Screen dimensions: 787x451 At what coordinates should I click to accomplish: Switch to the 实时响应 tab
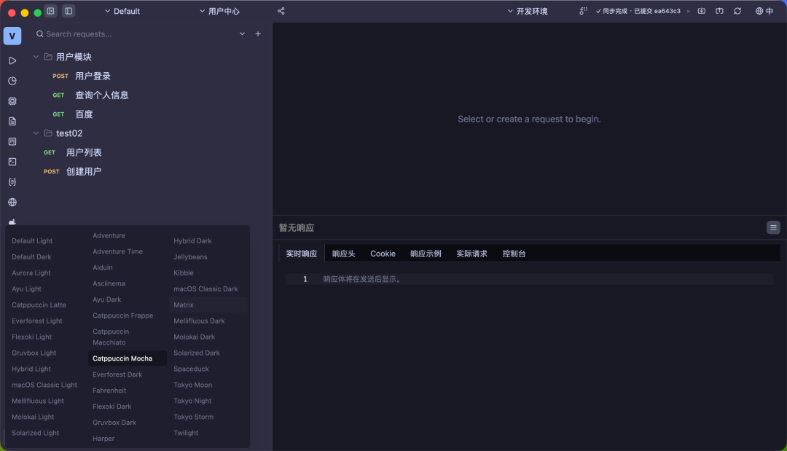click(302, 254)
